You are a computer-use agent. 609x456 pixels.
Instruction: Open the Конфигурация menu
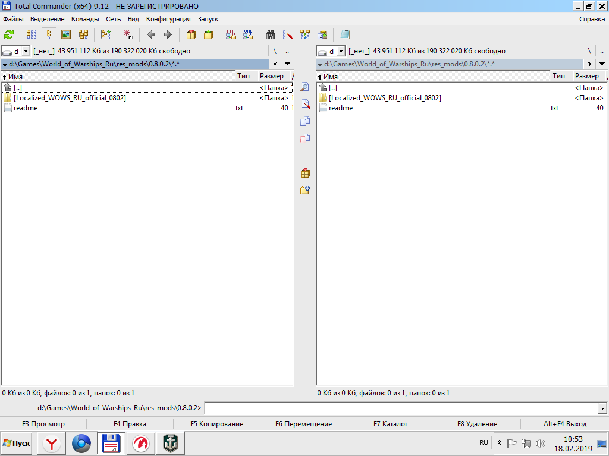pos(168,19)
